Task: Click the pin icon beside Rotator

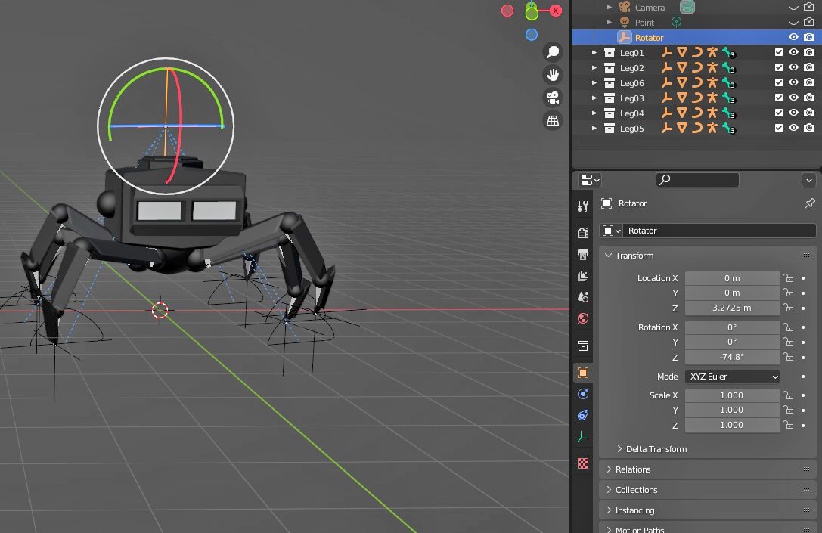Action: point(809,203)
